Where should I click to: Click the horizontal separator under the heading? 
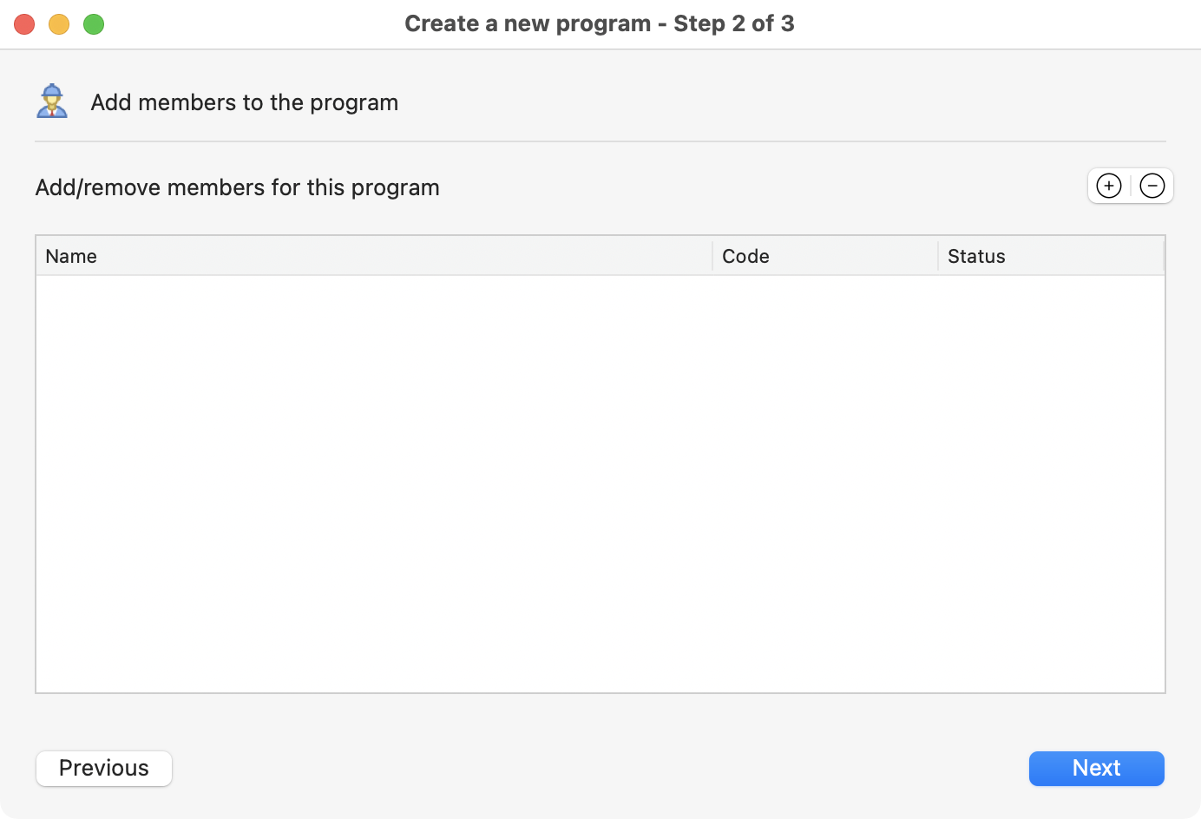(600, 141)
